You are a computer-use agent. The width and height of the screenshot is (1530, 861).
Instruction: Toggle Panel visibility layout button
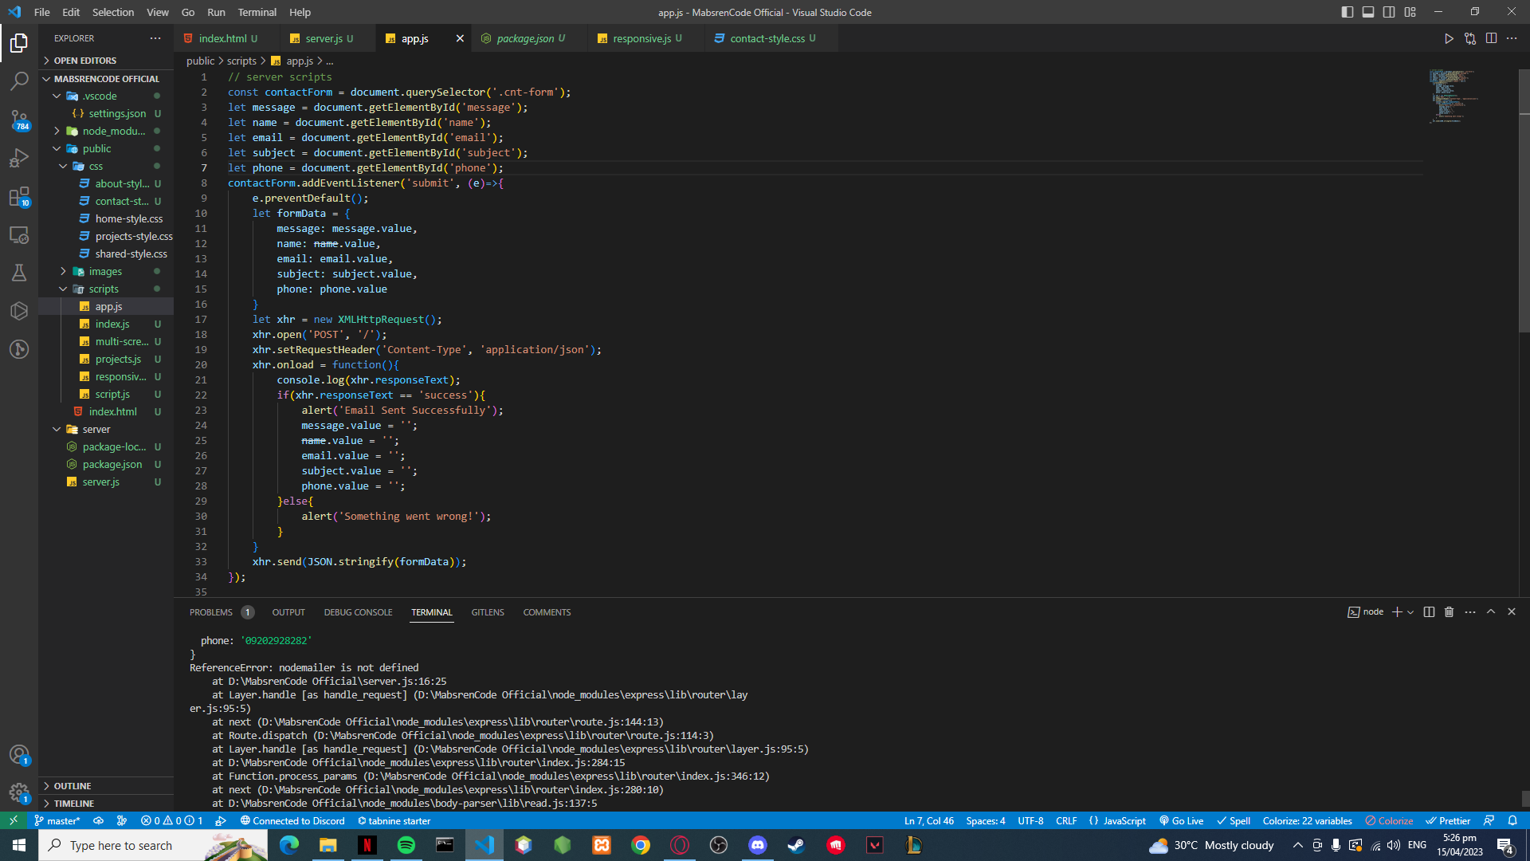click(x=1367, y=12)
